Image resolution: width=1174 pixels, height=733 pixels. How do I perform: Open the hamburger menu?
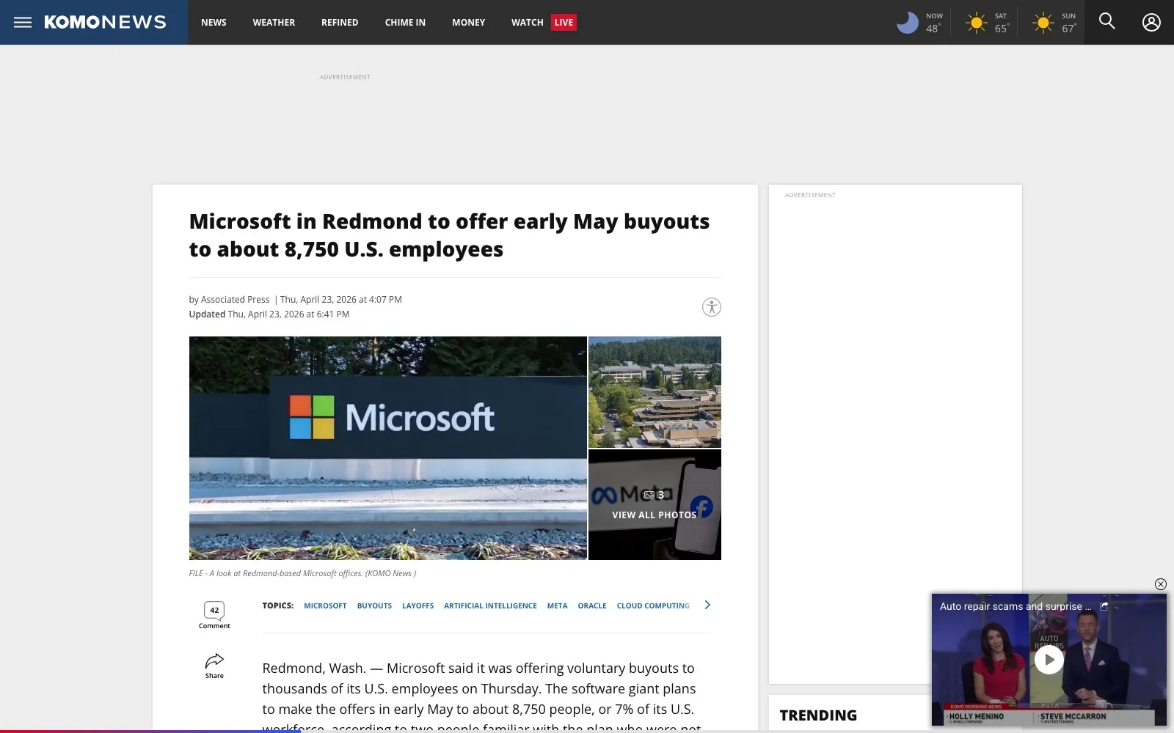pyautogui.click(x=23, y=22)
